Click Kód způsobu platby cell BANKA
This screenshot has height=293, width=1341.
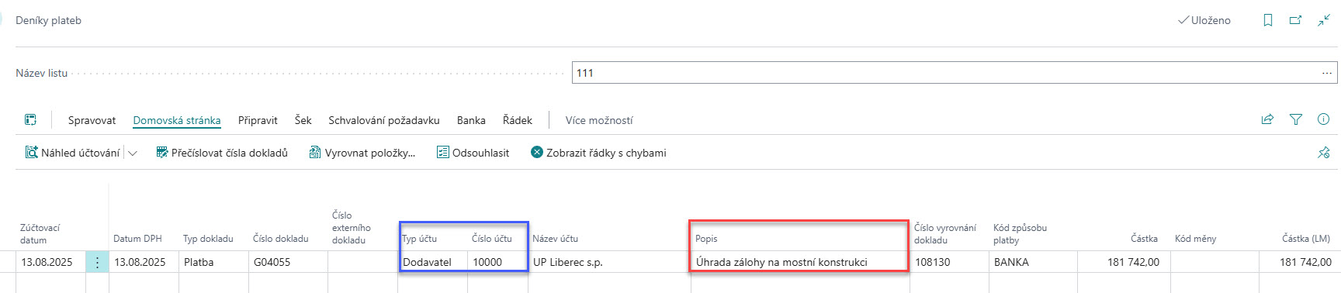coord(1033,262)
